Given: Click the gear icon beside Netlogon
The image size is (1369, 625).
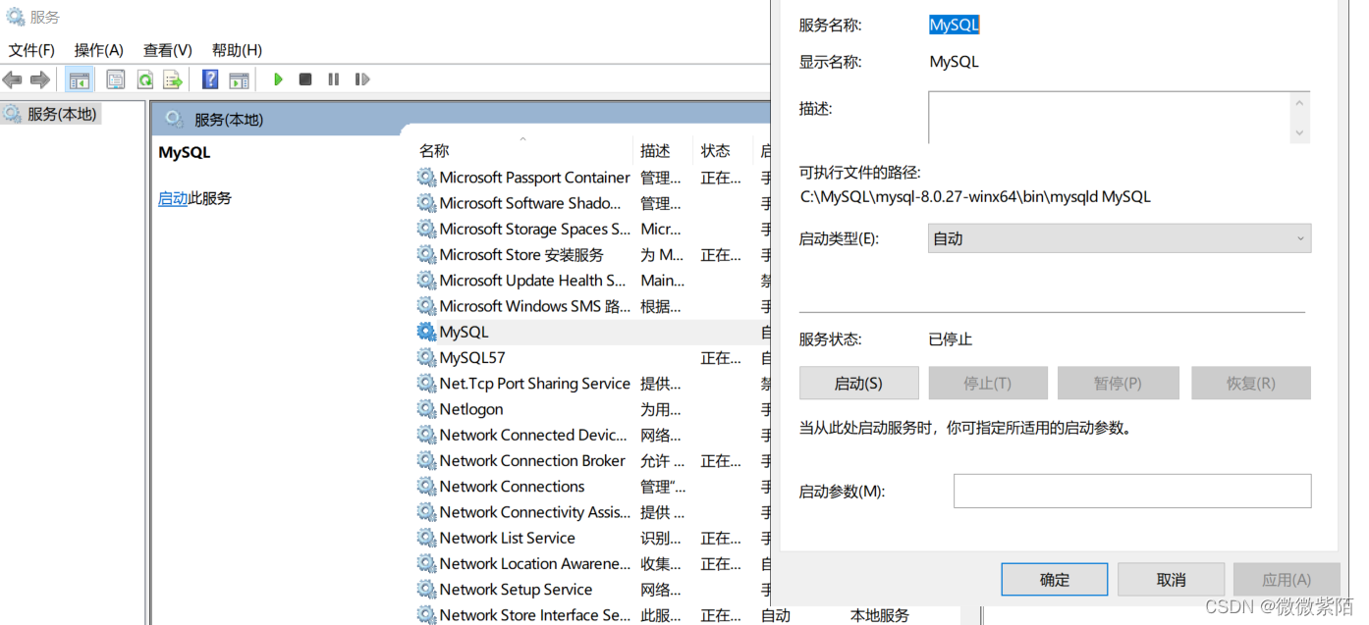Looking at the screenshot, I should point(426,409).
